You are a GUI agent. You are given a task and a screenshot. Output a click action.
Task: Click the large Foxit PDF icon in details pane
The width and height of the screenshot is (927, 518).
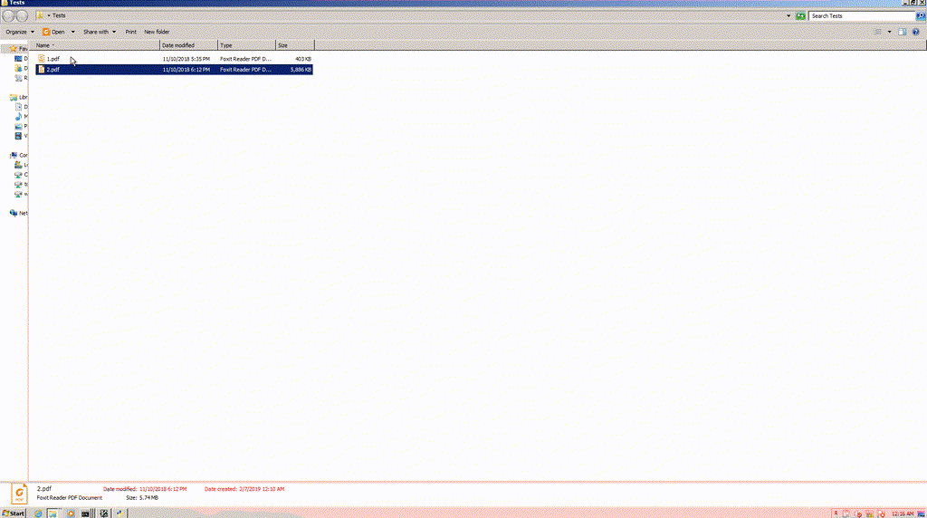point(19,494)
